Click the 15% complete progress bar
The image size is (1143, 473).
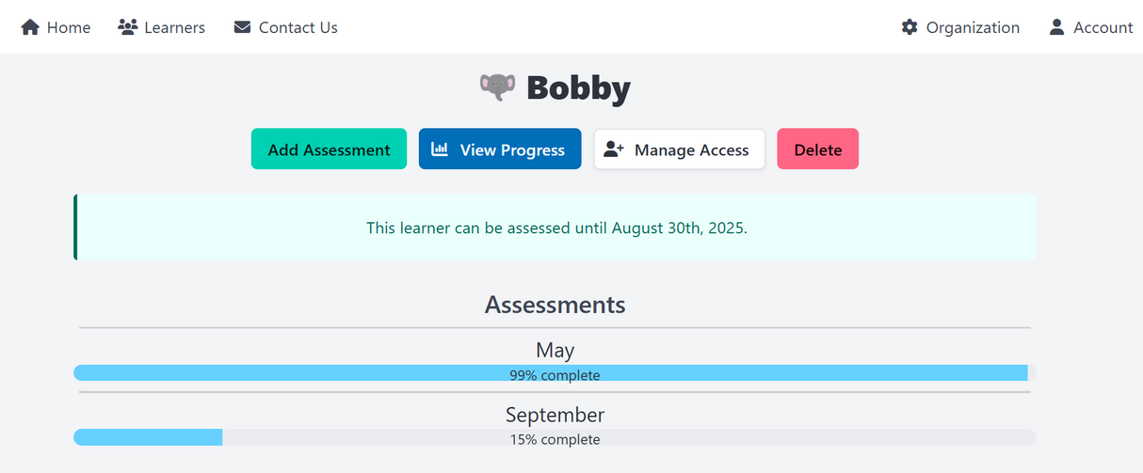click(555, 437)
